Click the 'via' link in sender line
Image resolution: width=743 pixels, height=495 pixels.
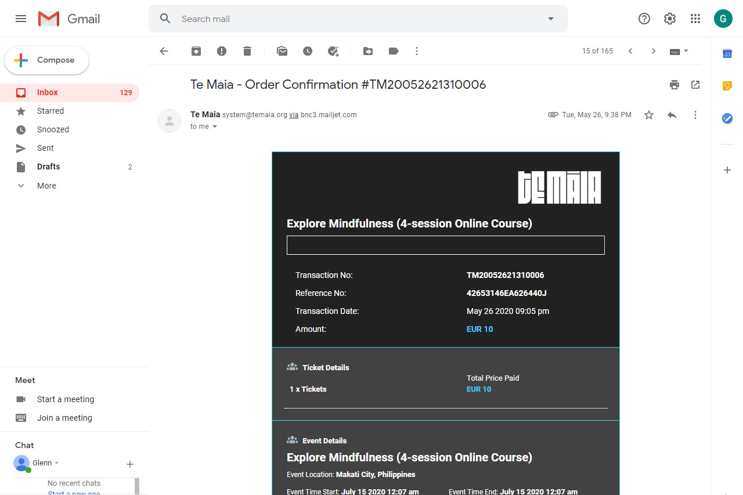pos(294,115)
